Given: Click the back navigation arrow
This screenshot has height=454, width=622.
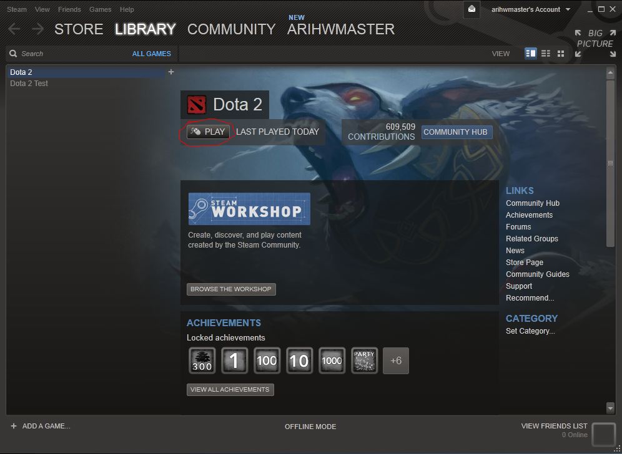Looking at the screenshot, I should point(14,28).
